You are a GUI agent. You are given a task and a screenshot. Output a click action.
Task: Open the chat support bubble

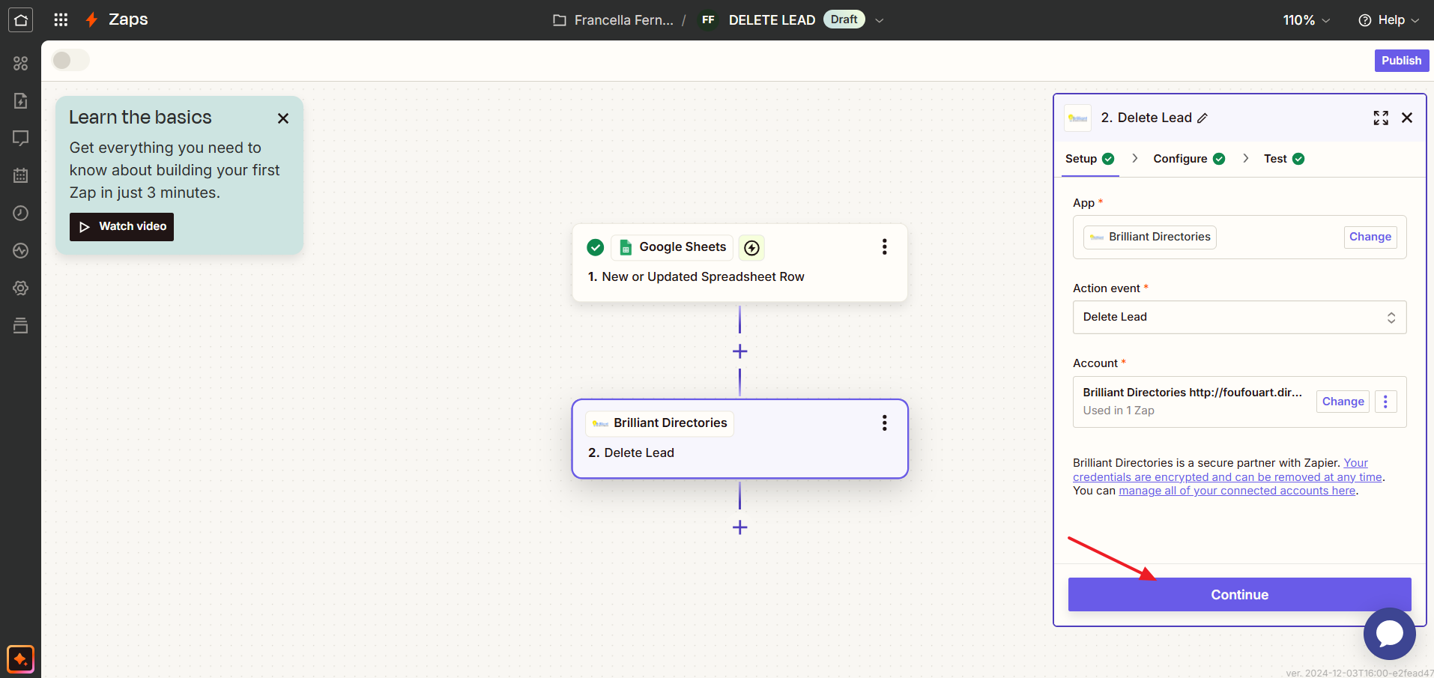coord(1389,634)
